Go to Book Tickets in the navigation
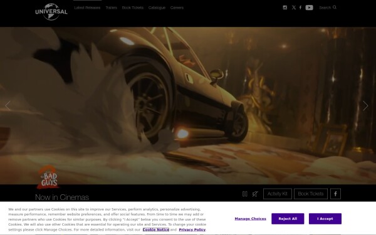The height and width of the screenshot is (235, 376). pyautogui.click(x=133, y=8)
